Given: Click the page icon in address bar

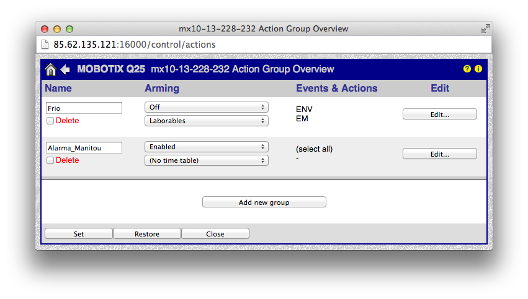Looking at the screenshot, I should pos(45,45).
